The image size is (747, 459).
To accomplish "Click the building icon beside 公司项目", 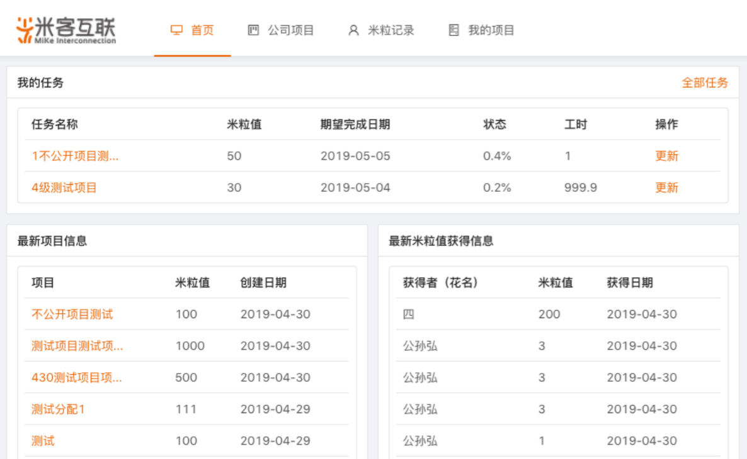I will [x=253, y=30].
